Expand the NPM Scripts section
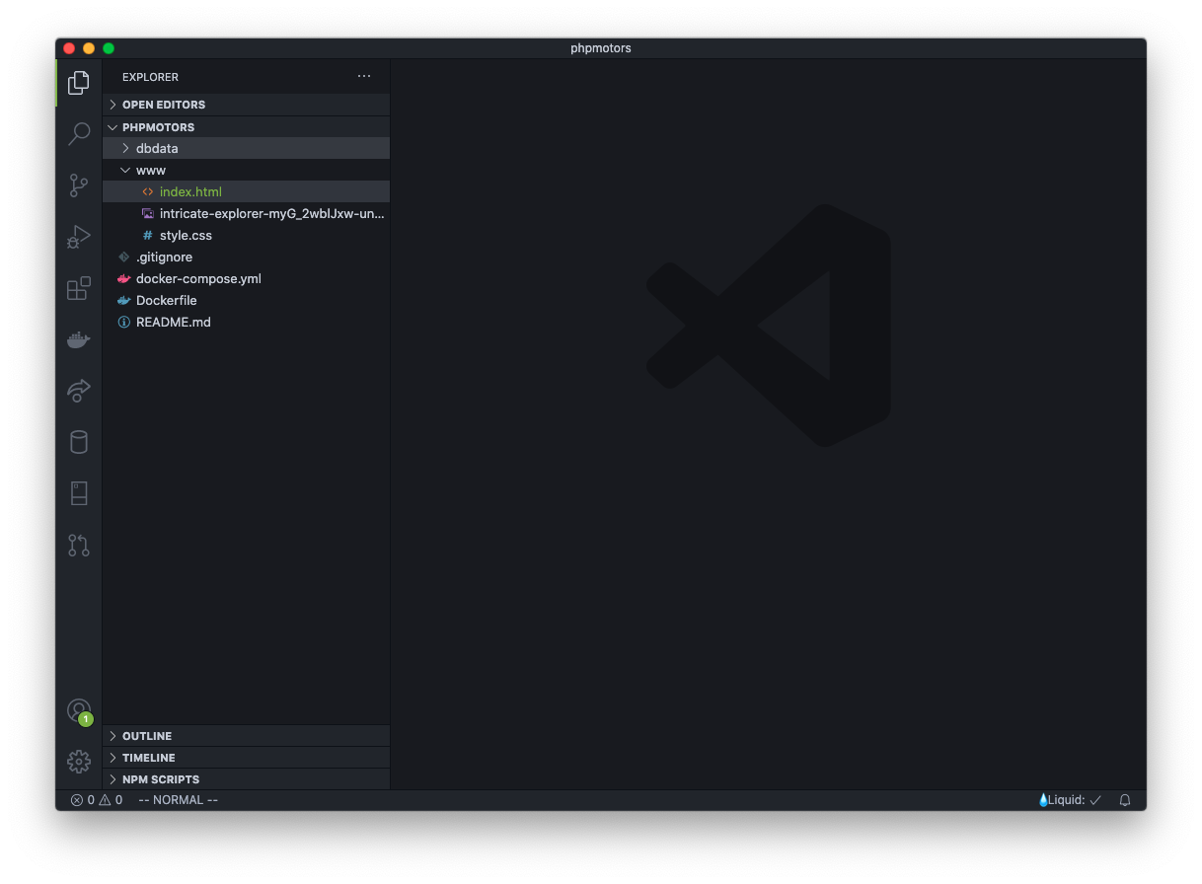The width and height of the screenshot is (1202, 884). point(246,779)
